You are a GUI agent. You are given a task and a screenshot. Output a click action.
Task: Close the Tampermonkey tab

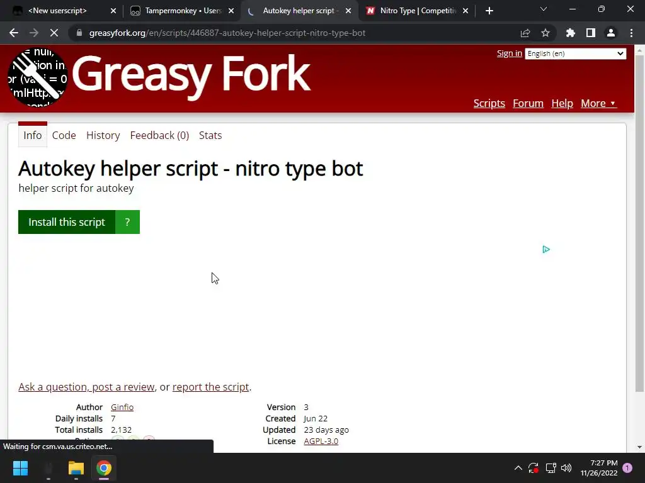[x=231, y=11]
